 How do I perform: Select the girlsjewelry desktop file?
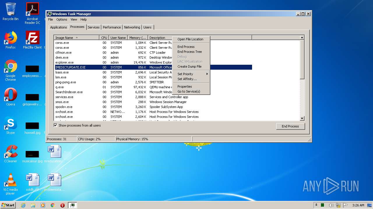[32, 100]
